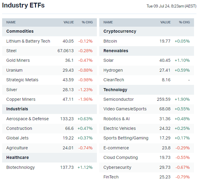Image resolution: width=200 pixels, height=182 pixels.
Task: Sort left table by NAME header
Action: [11, 22]
